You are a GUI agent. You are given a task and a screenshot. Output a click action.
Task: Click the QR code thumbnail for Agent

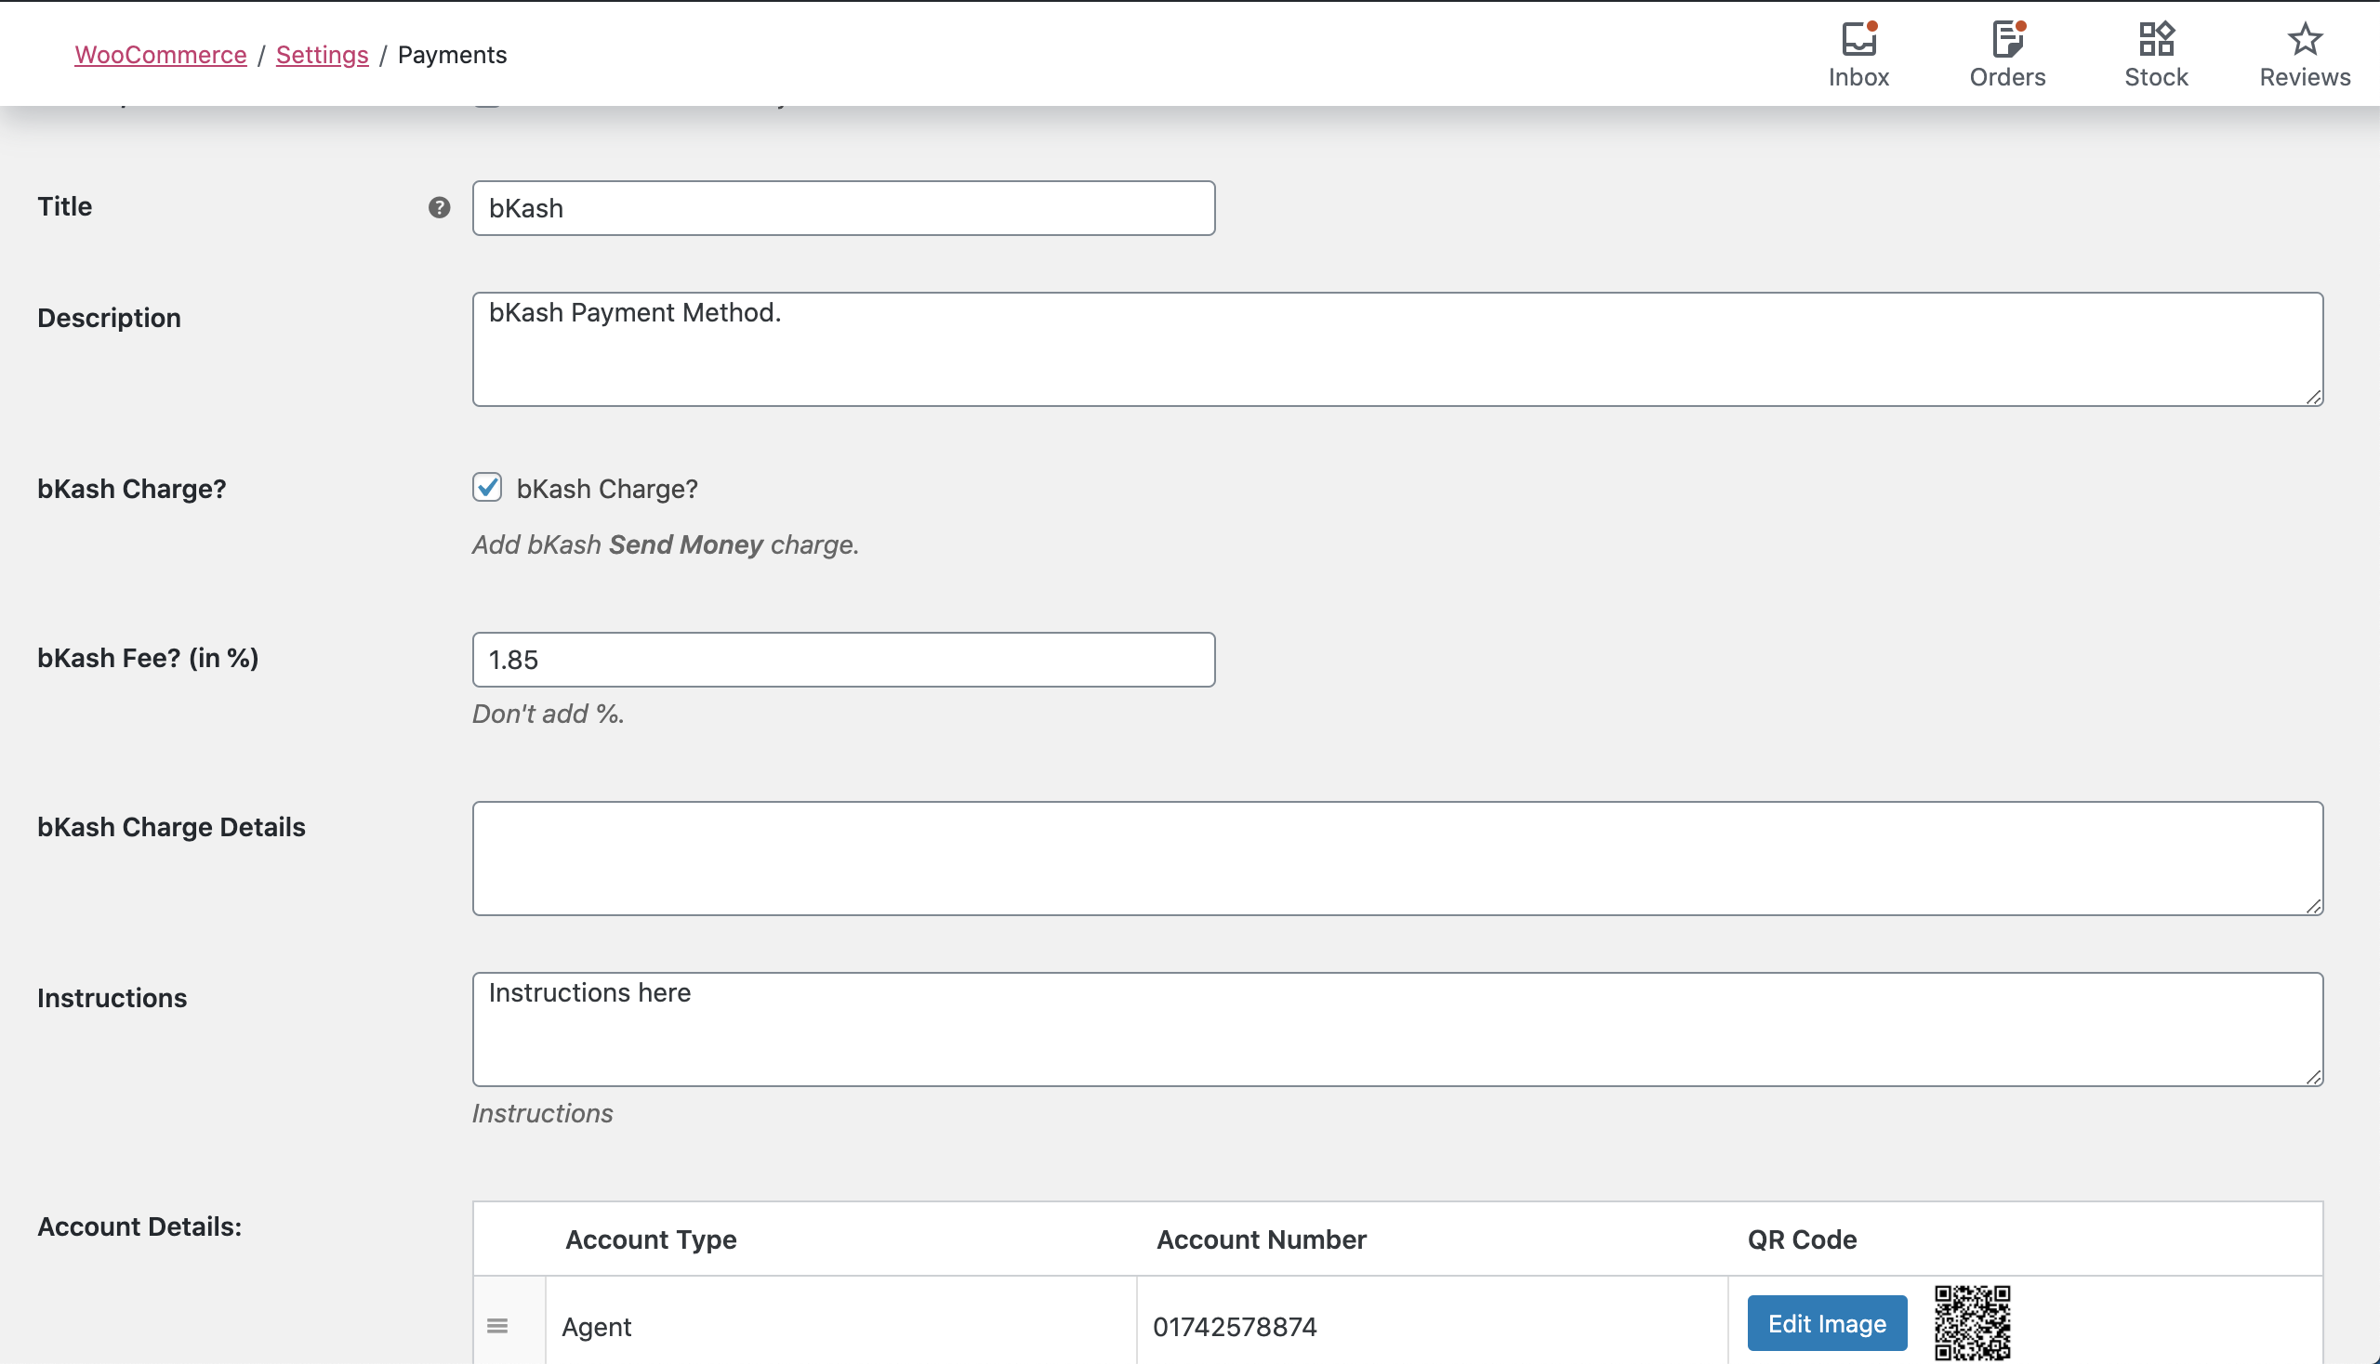point(1971,1324)
